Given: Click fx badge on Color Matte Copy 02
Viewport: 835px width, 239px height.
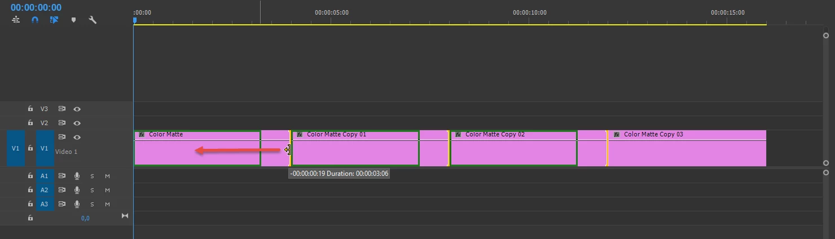Looking at the screenshot, I should (458, 135).
